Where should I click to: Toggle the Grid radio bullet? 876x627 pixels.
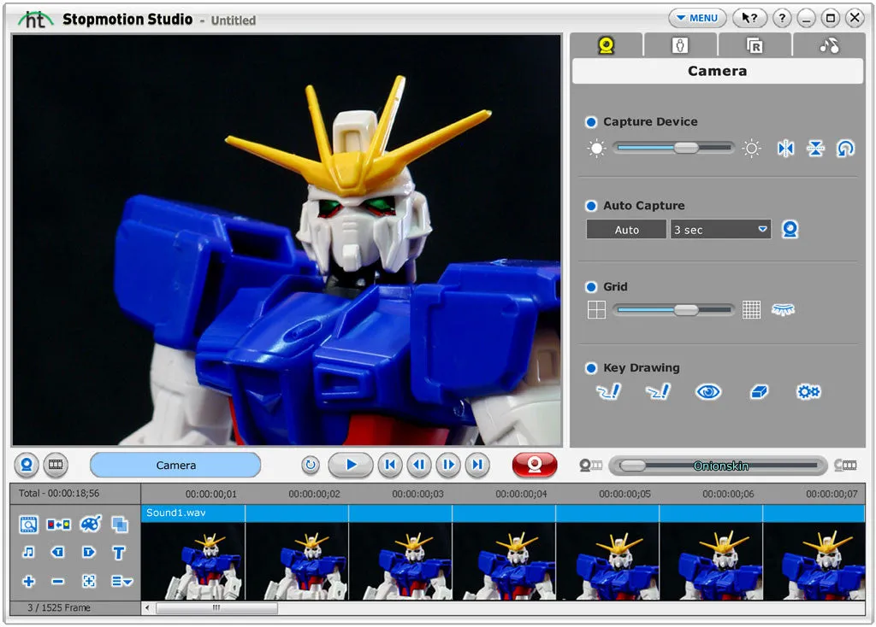(x=591, y=287)
